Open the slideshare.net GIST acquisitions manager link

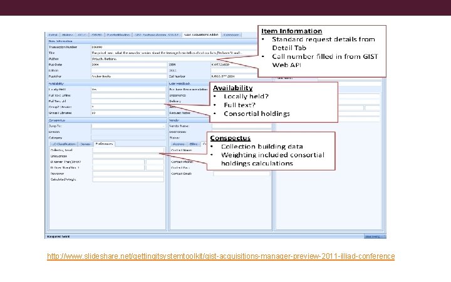pos(220,256)
